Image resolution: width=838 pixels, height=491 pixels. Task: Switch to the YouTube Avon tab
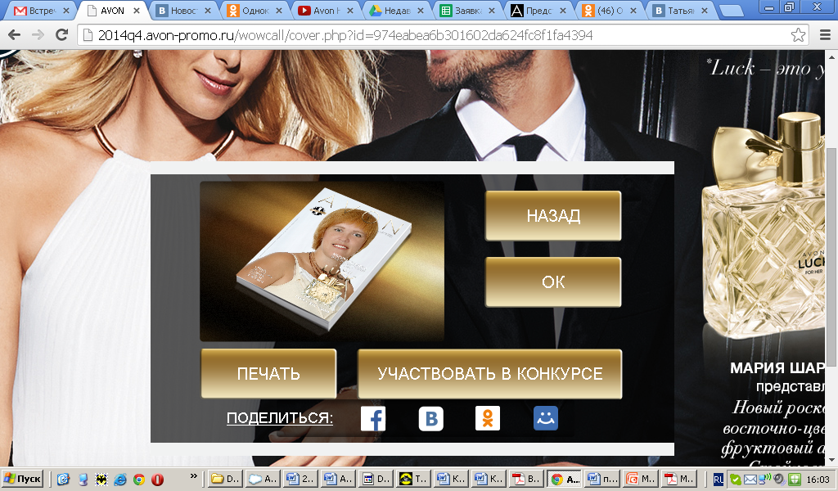coord(327,11)
